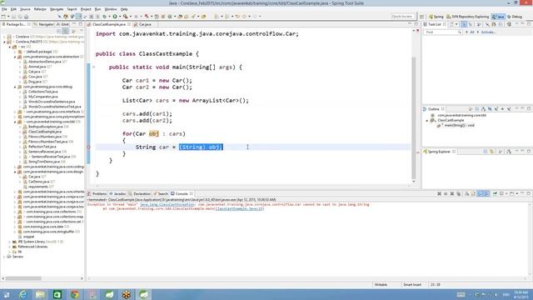The width and height of the screenshot is (533, 300).
Task: Click the Servers node in Package Explorer
Action: click(17, 257)
